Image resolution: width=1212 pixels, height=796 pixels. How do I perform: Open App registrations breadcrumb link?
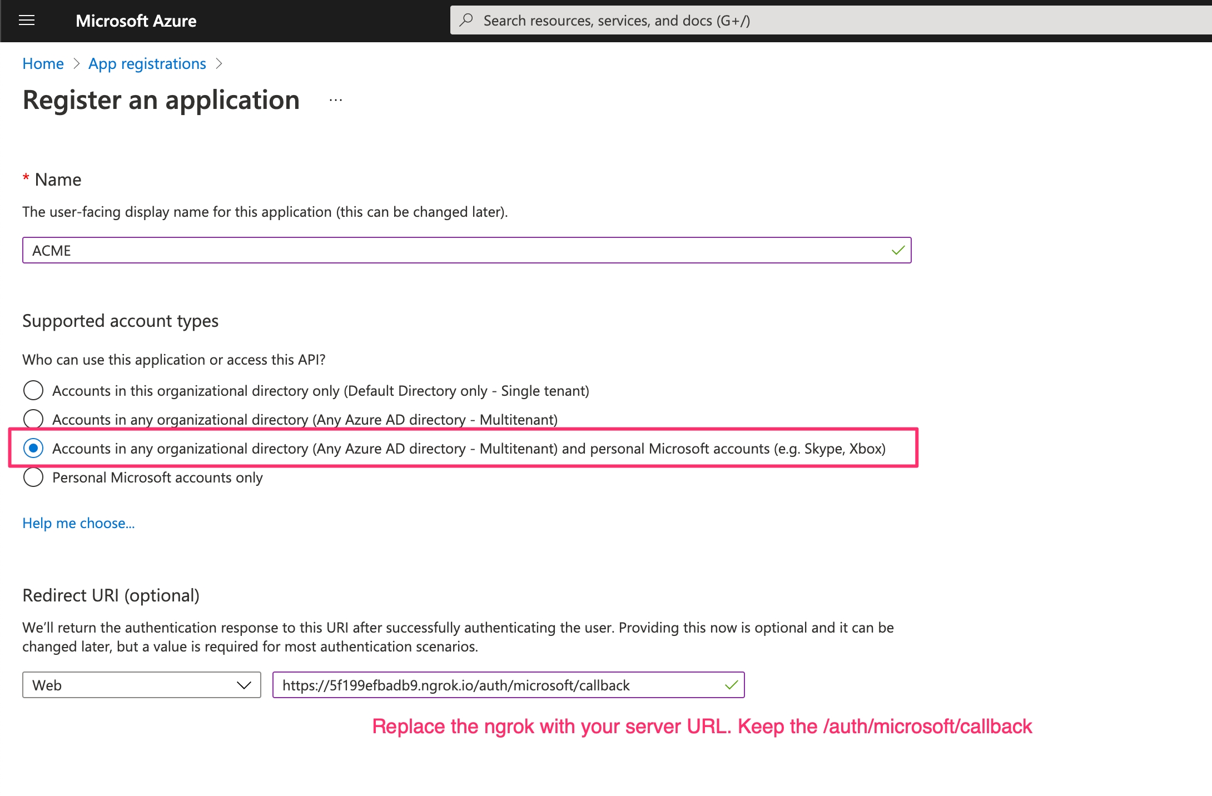point(147,64)
